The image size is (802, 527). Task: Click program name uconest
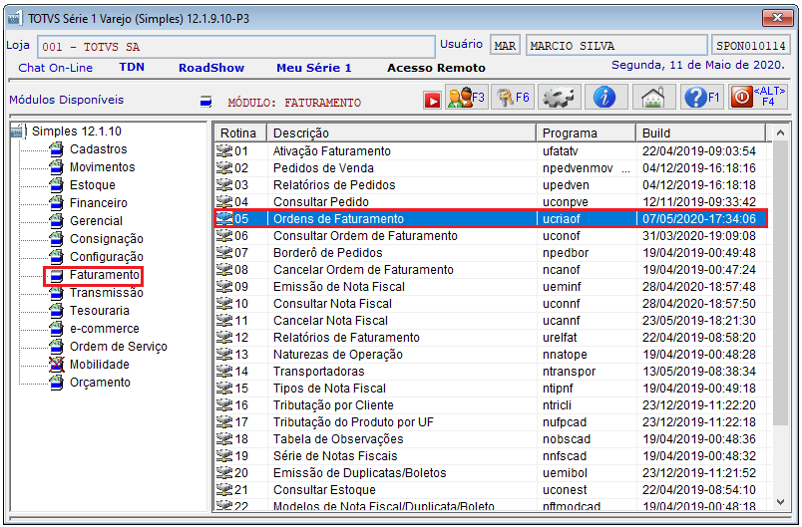pos(565,490)
